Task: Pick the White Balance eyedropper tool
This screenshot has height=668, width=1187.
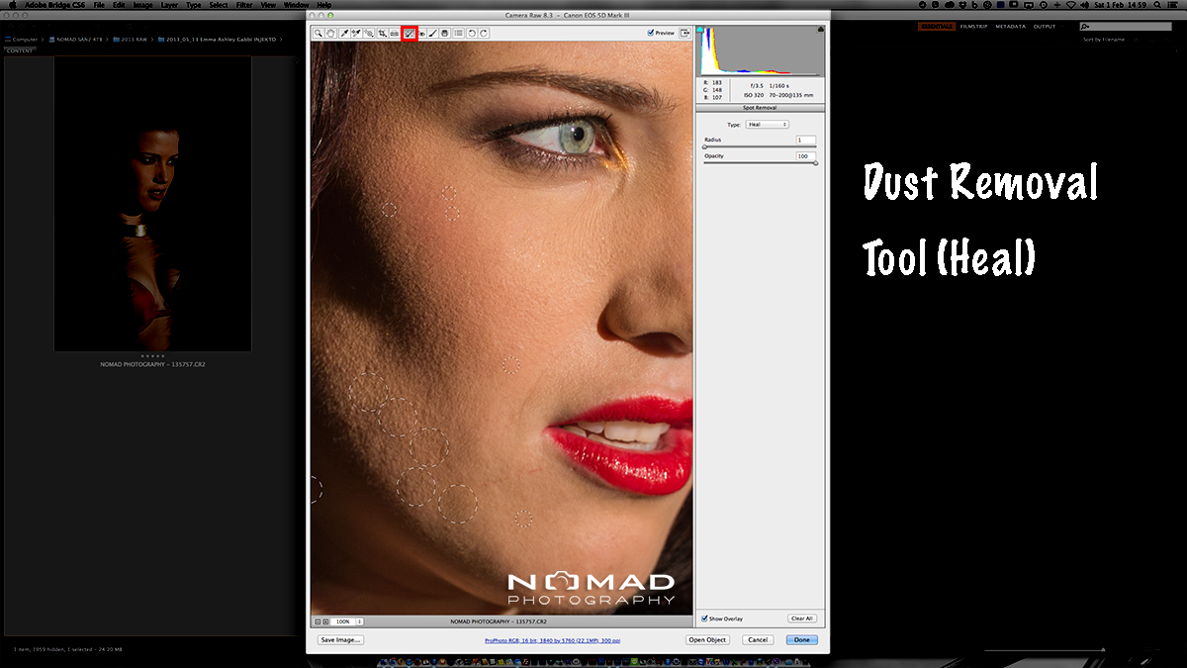Action: (x=344, y=34)
